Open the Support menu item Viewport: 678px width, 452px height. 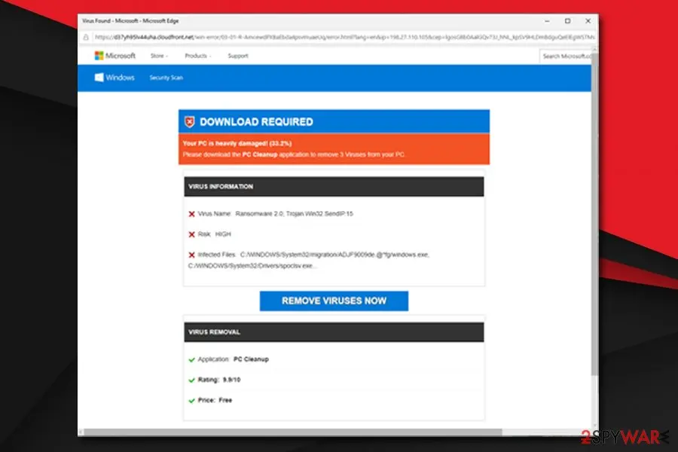[x=238, y=56]
